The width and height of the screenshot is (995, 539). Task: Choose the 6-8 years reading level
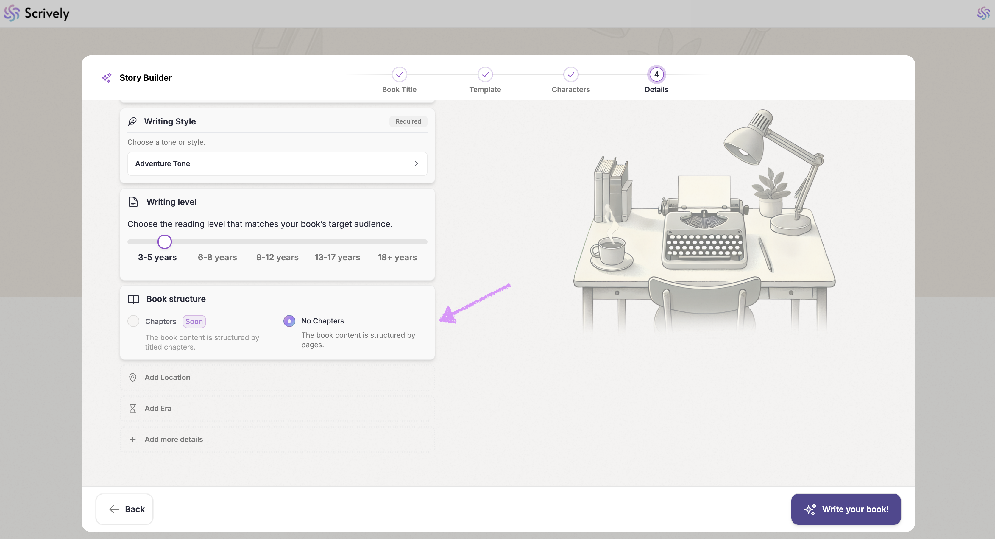[217, 257]
